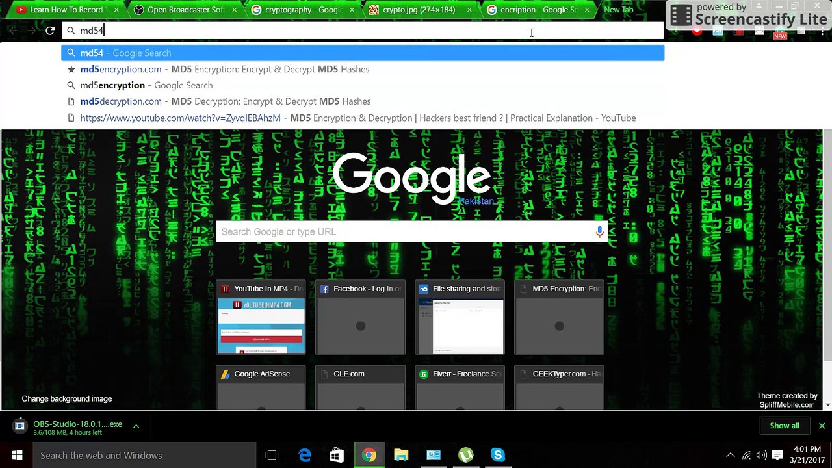Choose md5decryption.com suggestion
This screenshot has width=832, height=468.
point(363,101)
